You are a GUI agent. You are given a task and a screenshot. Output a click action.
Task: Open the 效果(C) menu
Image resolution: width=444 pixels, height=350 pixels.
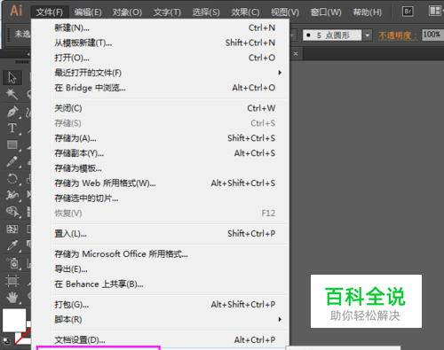(245, 12)
